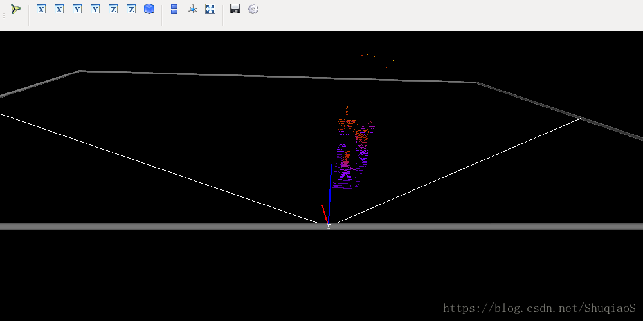
Task: Select the second Y axis view icon
Action: pyautogui.click(x=95, y=9)
